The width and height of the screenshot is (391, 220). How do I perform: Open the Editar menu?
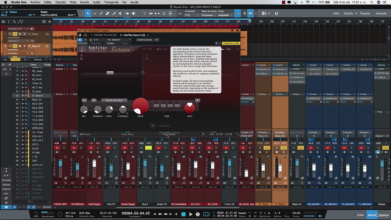coord(48,2)
